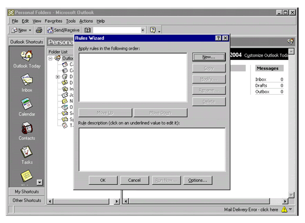Click Mail Delivery Error status message
The image size is (305, 223).
(x=251, y=210)
